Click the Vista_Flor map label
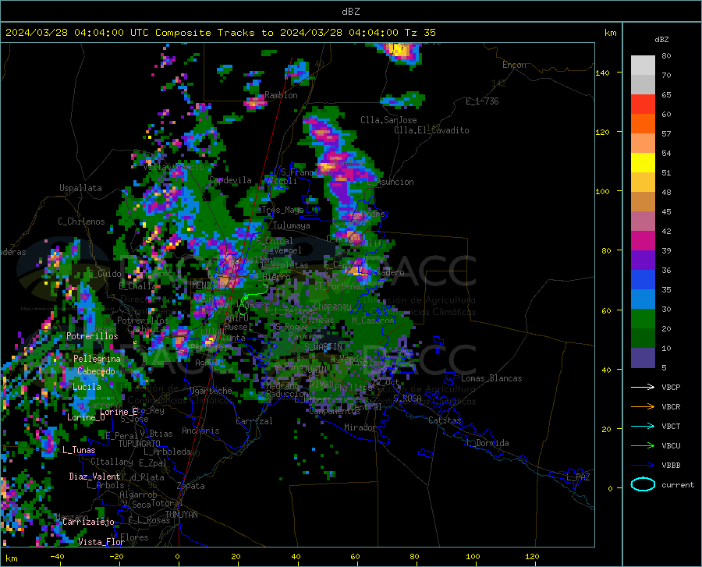 click(101, 542)
